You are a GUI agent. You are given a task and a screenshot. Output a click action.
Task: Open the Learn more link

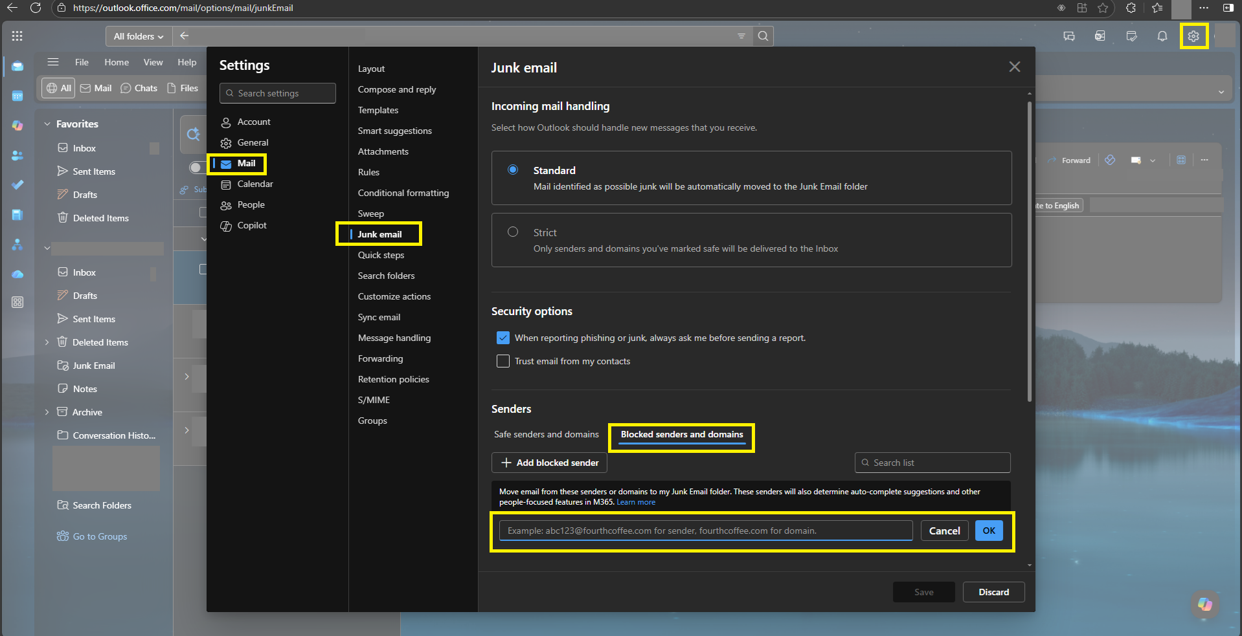tap(636, 502)
